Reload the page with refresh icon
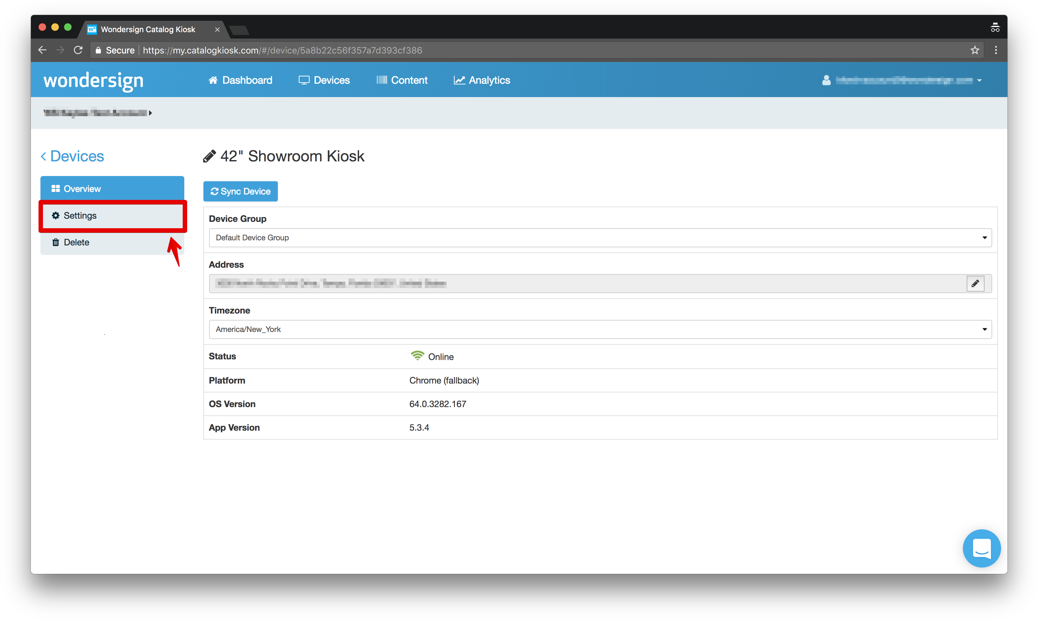1038x621 pixels. [x=78, y=50]
